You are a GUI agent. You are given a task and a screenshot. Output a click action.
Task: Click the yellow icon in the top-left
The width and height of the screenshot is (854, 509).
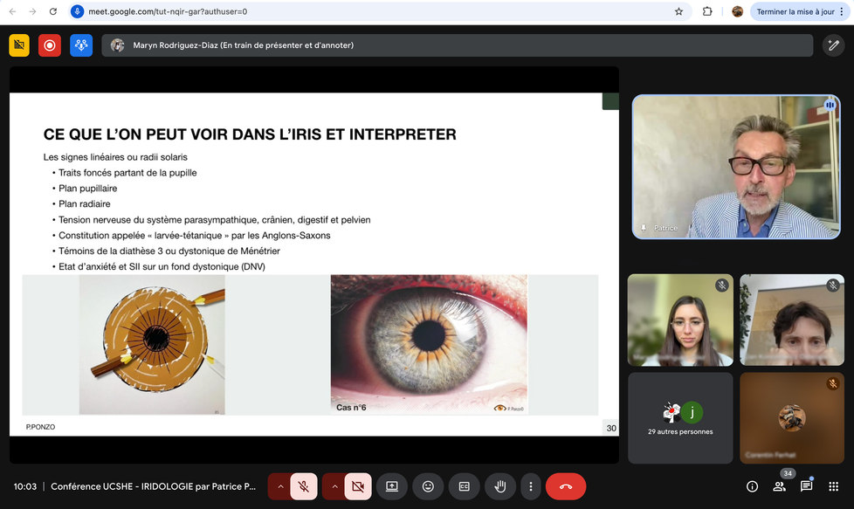(x=19, y=45)
